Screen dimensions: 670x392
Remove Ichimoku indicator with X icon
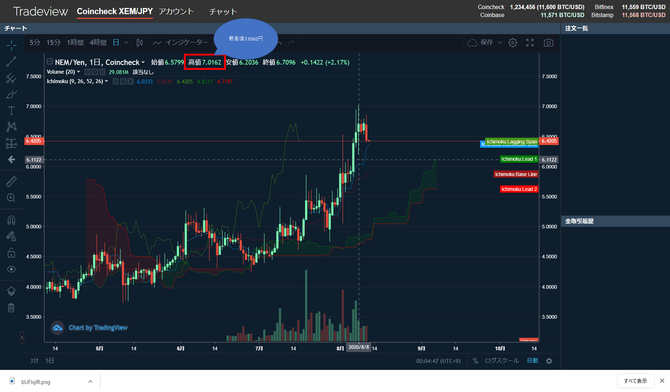point(130,81)
